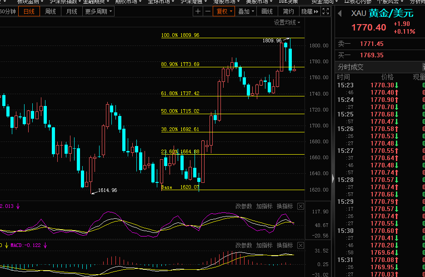Click 换指标 in upper indicator panel

[285, 206]
